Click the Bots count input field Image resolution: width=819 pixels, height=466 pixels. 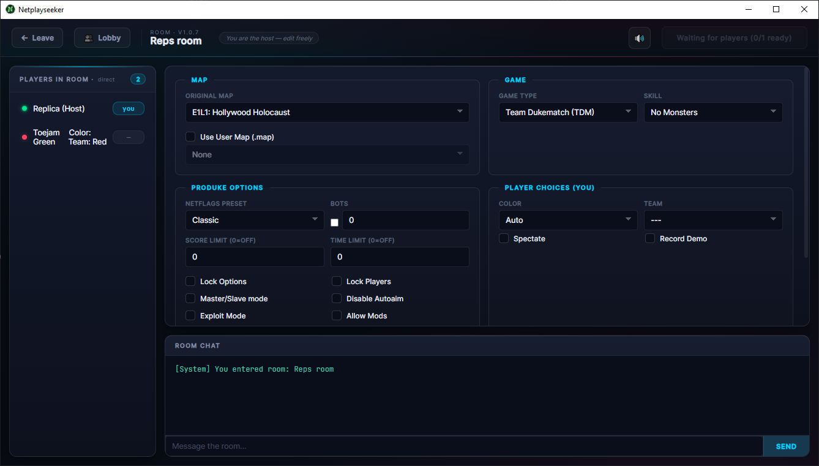tap(406, 220)
